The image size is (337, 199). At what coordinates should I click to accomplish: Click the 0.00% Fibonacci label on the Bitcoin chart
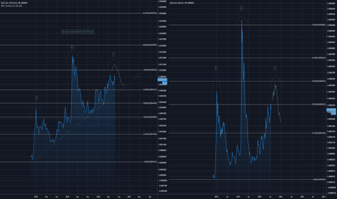click(x=319, y=179)
